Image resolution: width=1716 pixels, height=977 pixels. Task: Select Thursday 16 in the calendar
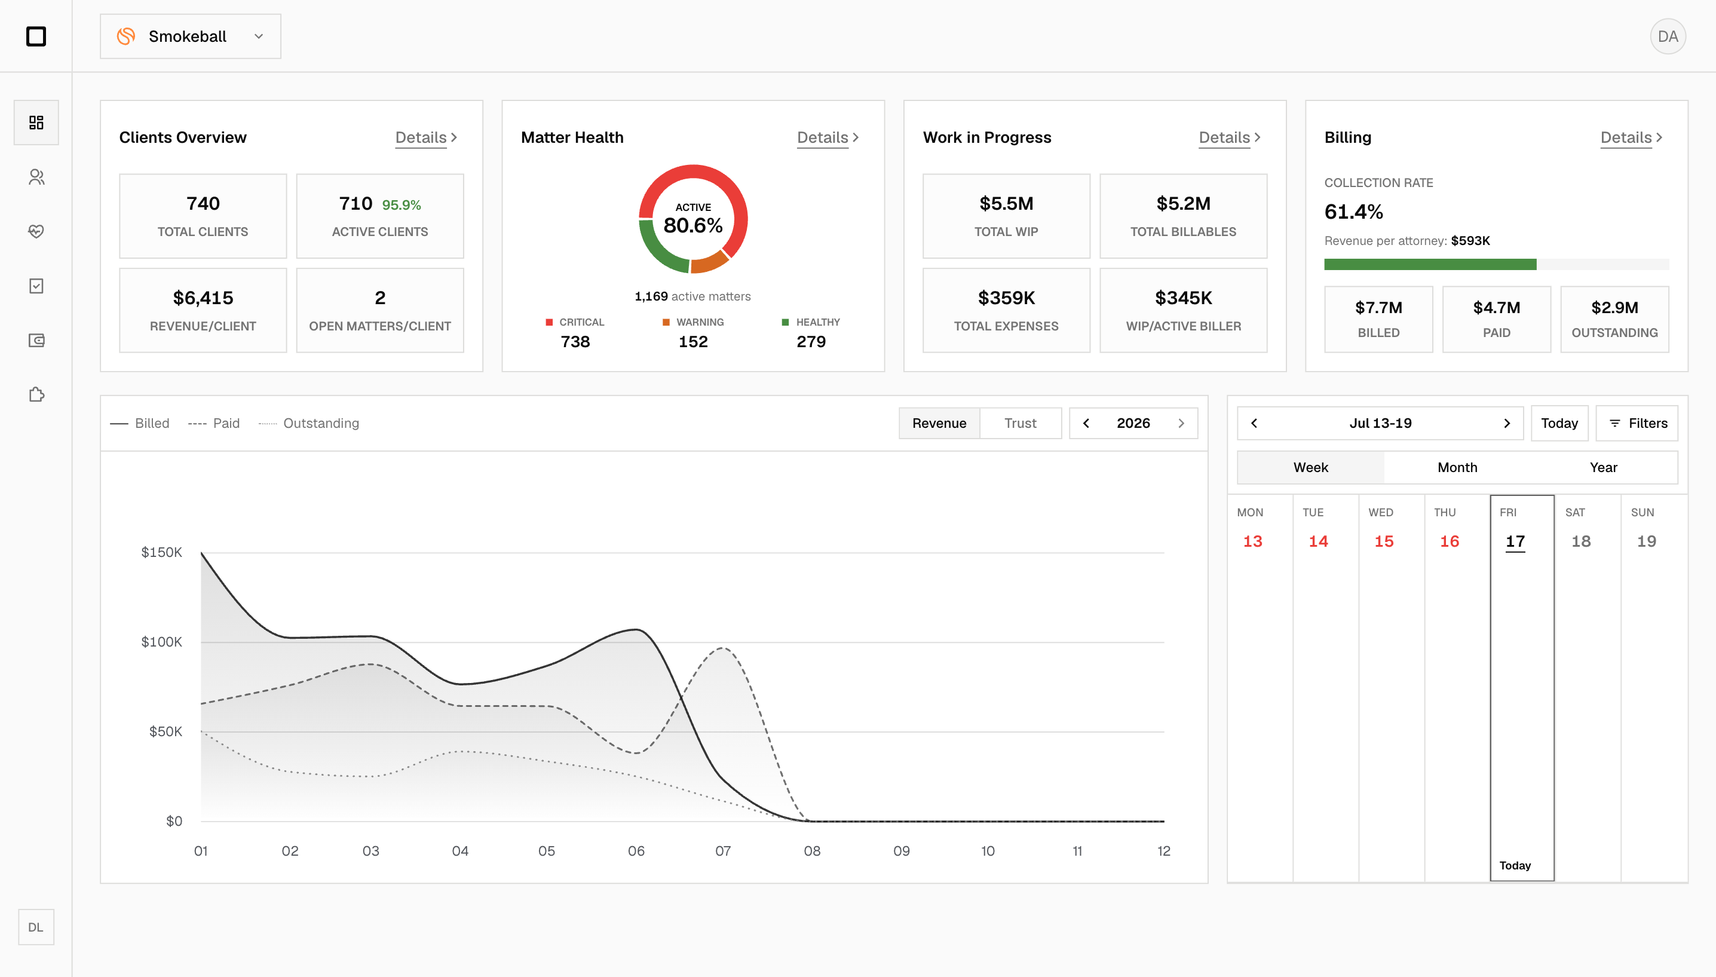[1457, 688]
